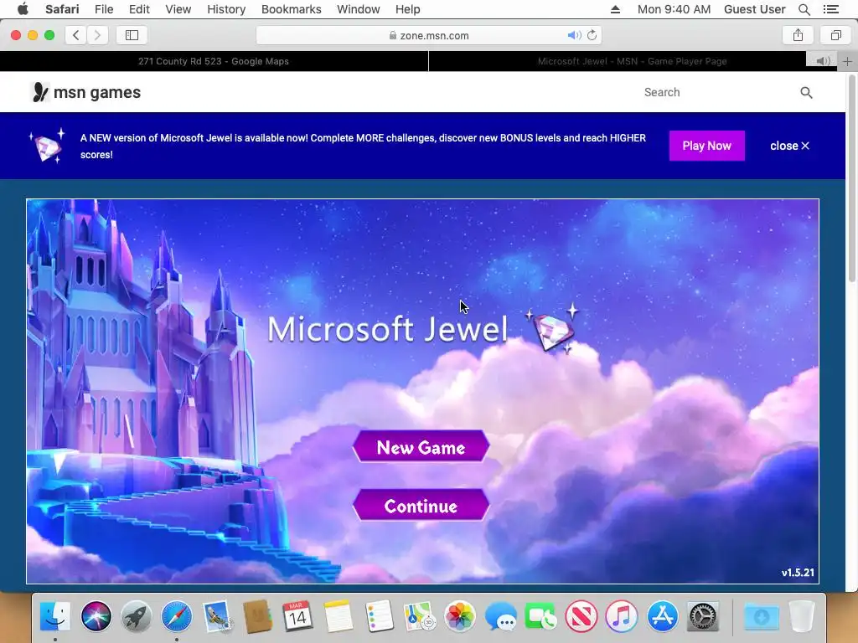Click the Safari forward navigation arrow

coord(97,35)
